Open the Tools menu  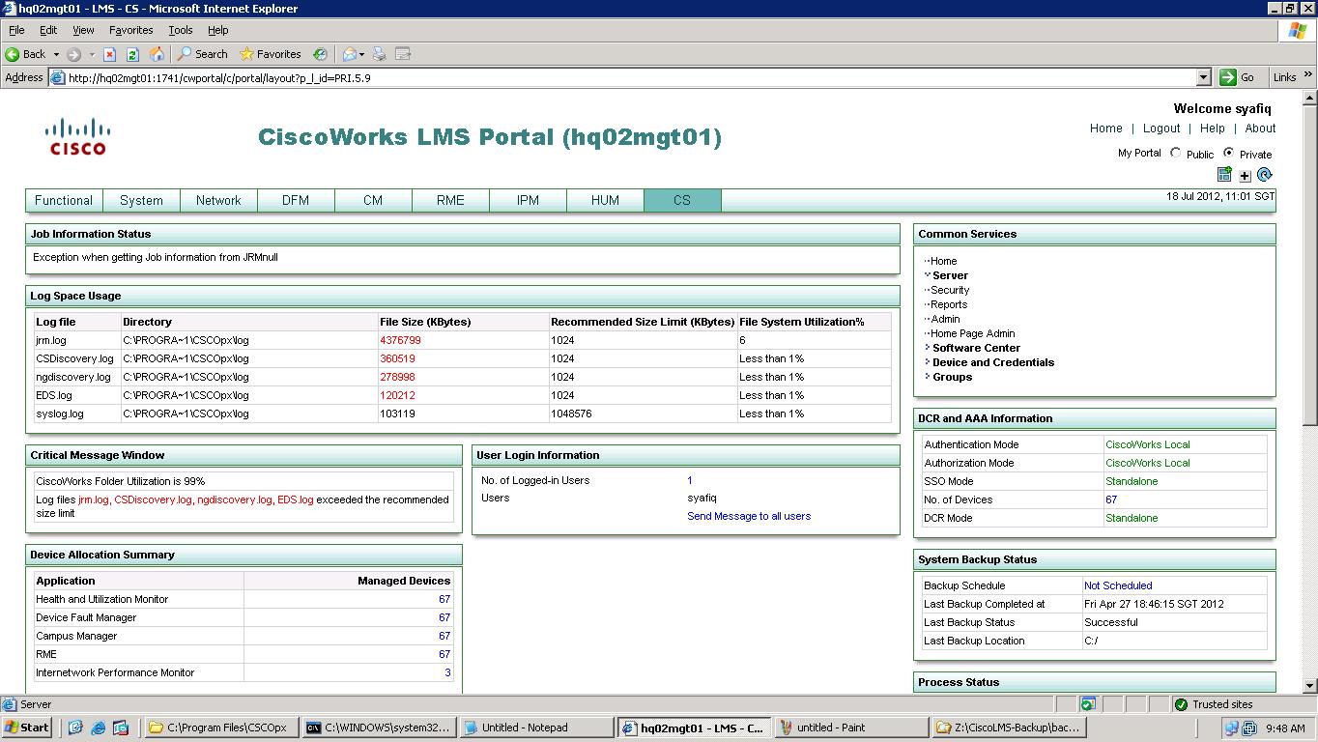tap(181, 30)
